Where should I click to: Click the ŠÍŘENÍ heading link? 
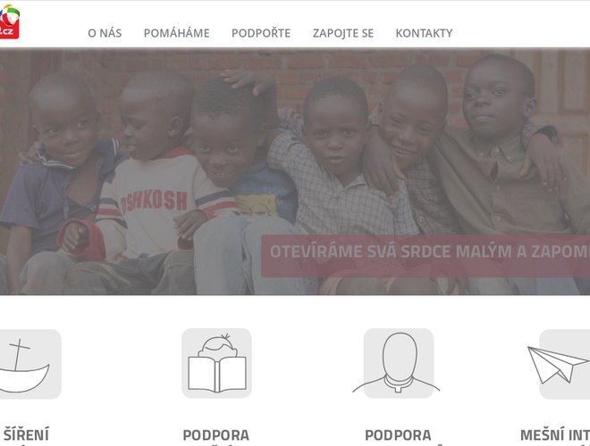26,434
